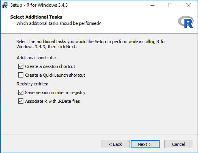Proceed with the Next > button
The height and width of the screenshot is (153, 198).
pos(145,144)
